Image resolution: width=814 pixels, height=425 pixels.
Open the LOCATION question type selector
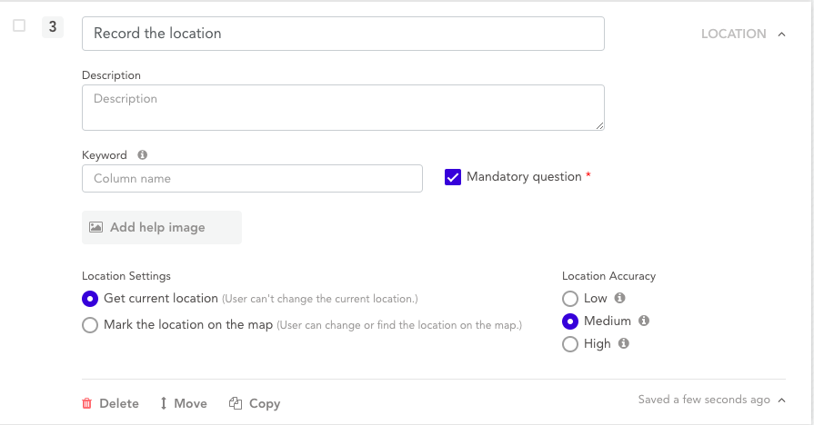point(733,35)
